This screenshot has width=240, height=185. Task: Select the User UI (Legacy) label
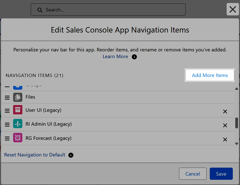(43, 110)
